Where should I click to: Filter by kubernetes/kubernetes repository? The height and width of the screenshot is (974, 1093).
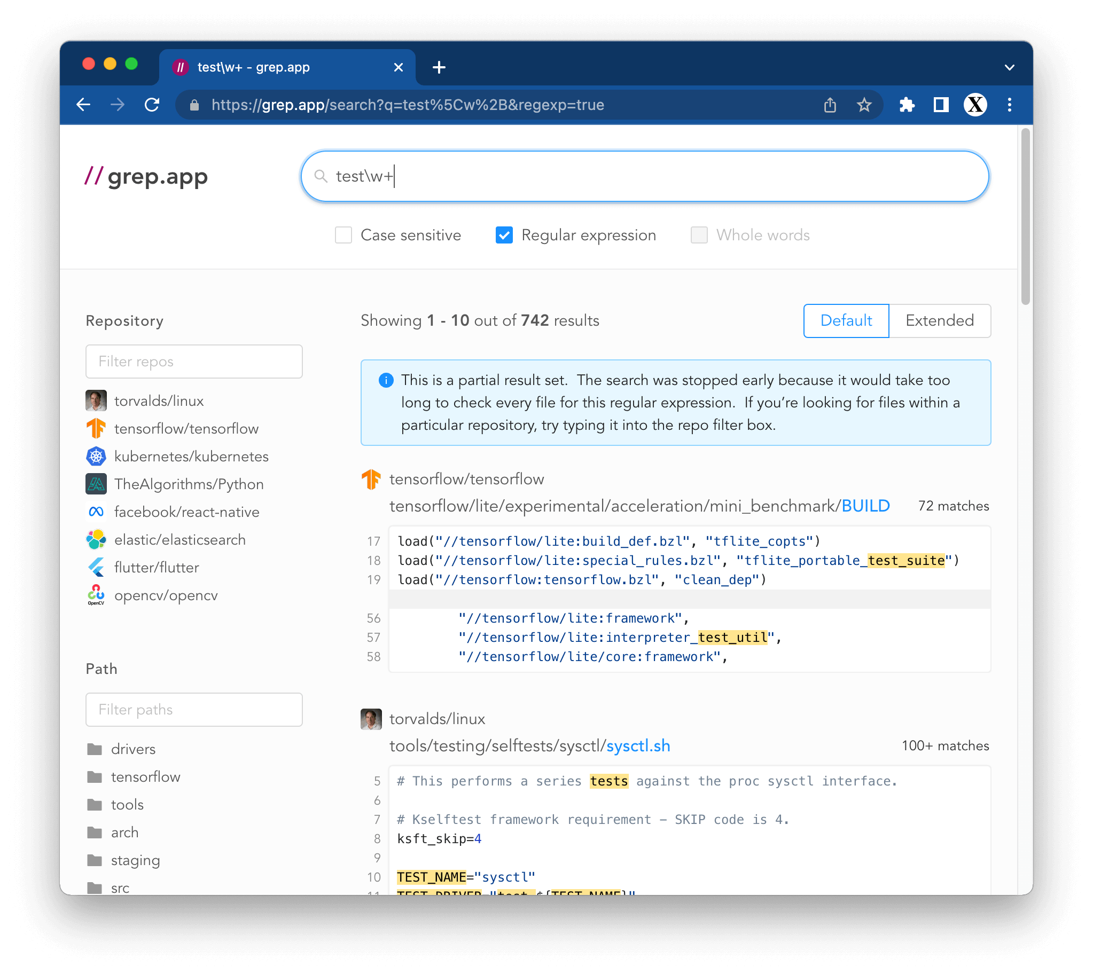(192, 457)
